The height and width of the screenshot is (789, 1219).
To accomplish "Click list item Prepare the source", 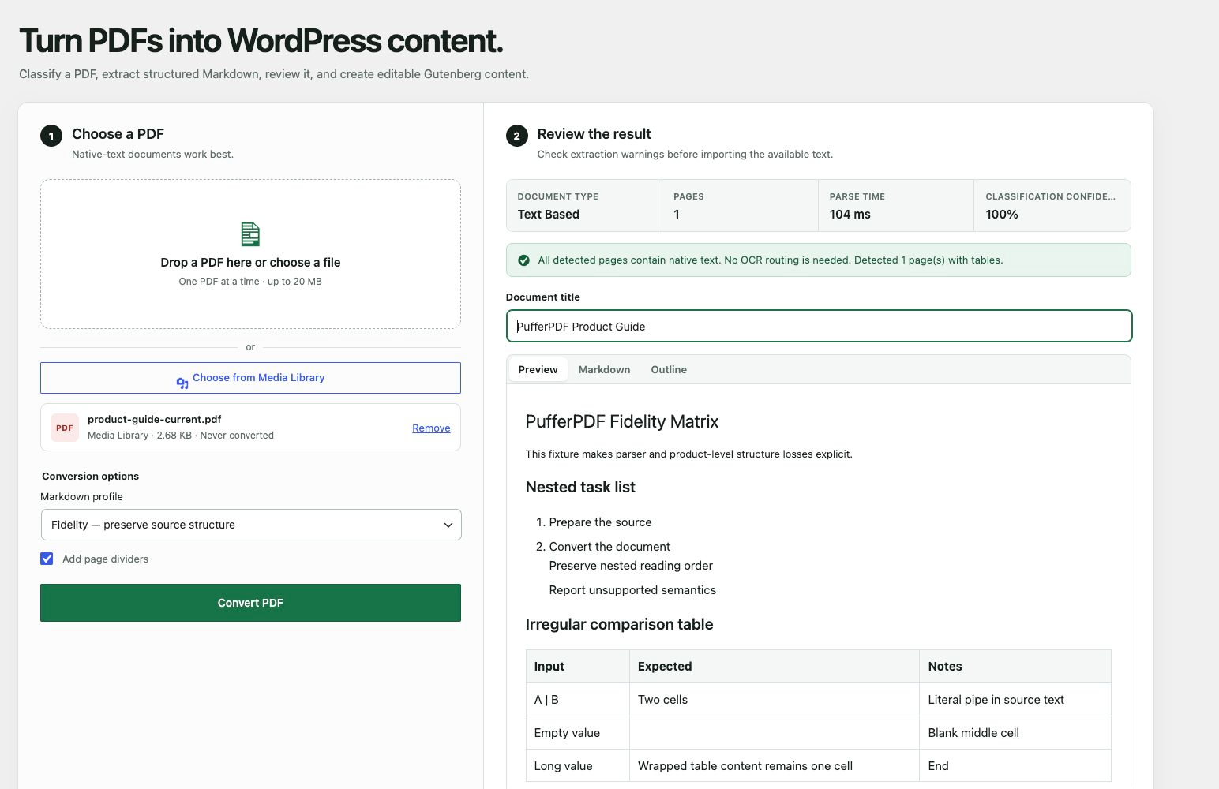I will tap(600, 522).
